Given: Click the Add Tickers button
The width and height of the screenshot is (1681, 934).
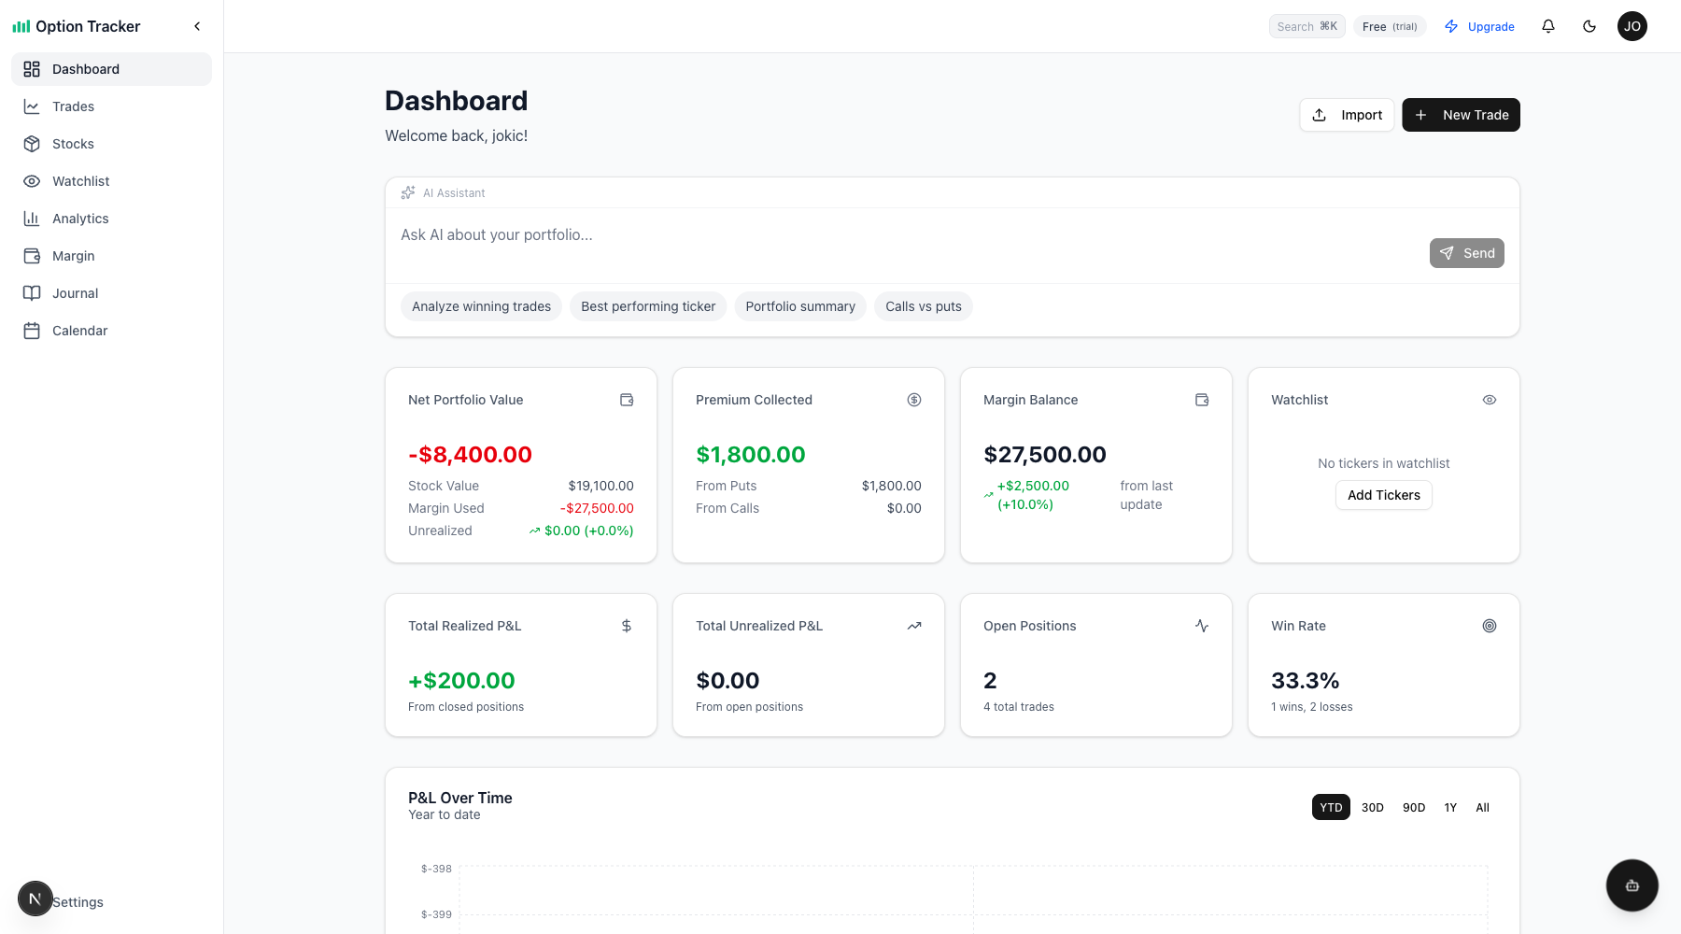Looking at the screenshot, I should click(x=1383, y=495).
